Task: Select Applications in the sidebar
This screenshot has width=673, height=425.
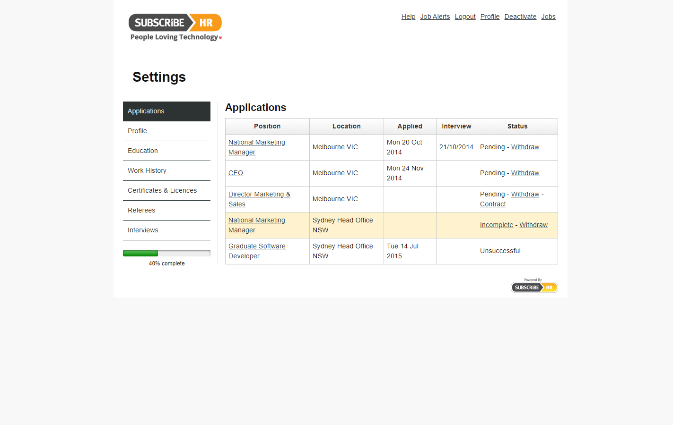Action: (146, 111)
